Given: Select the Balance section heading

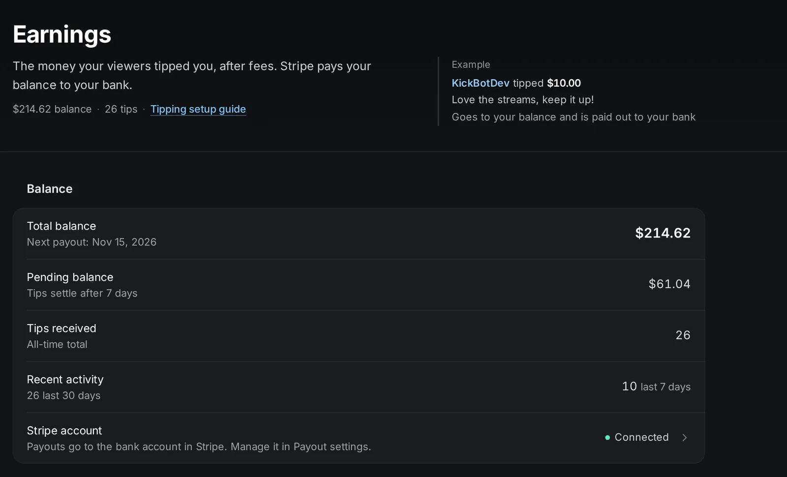Looking at the screenshot, I should (x=50, y=189).
